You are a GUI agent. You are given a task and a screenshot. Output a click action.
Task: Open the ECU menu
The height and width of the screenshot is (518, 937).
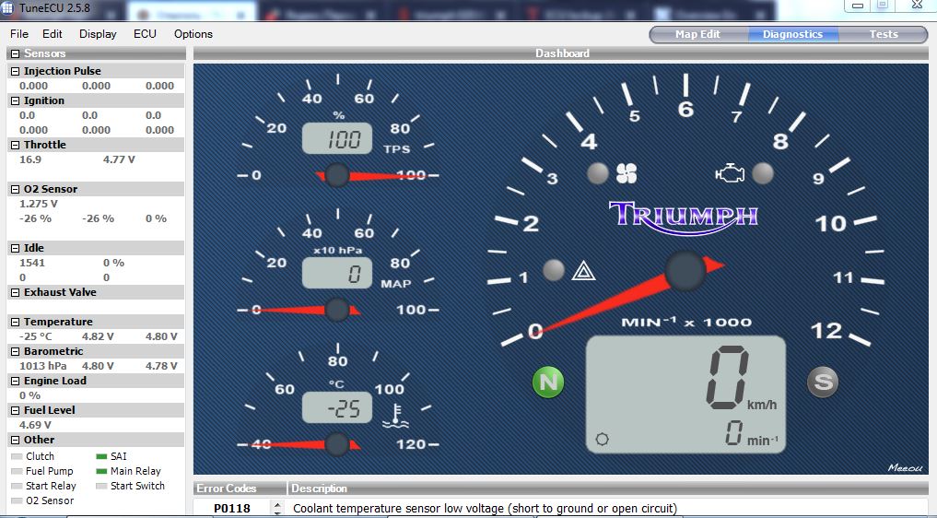pos(145,34)
